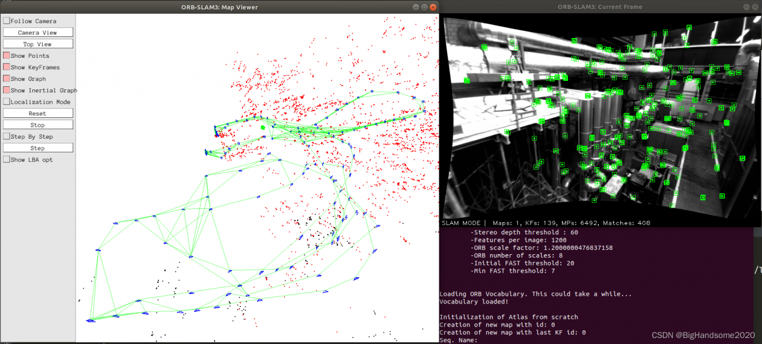Image resolution: width=762 pixels, height=344 pixels.
Task: Close the Current Frame window
Action: [x=756, y=7]
